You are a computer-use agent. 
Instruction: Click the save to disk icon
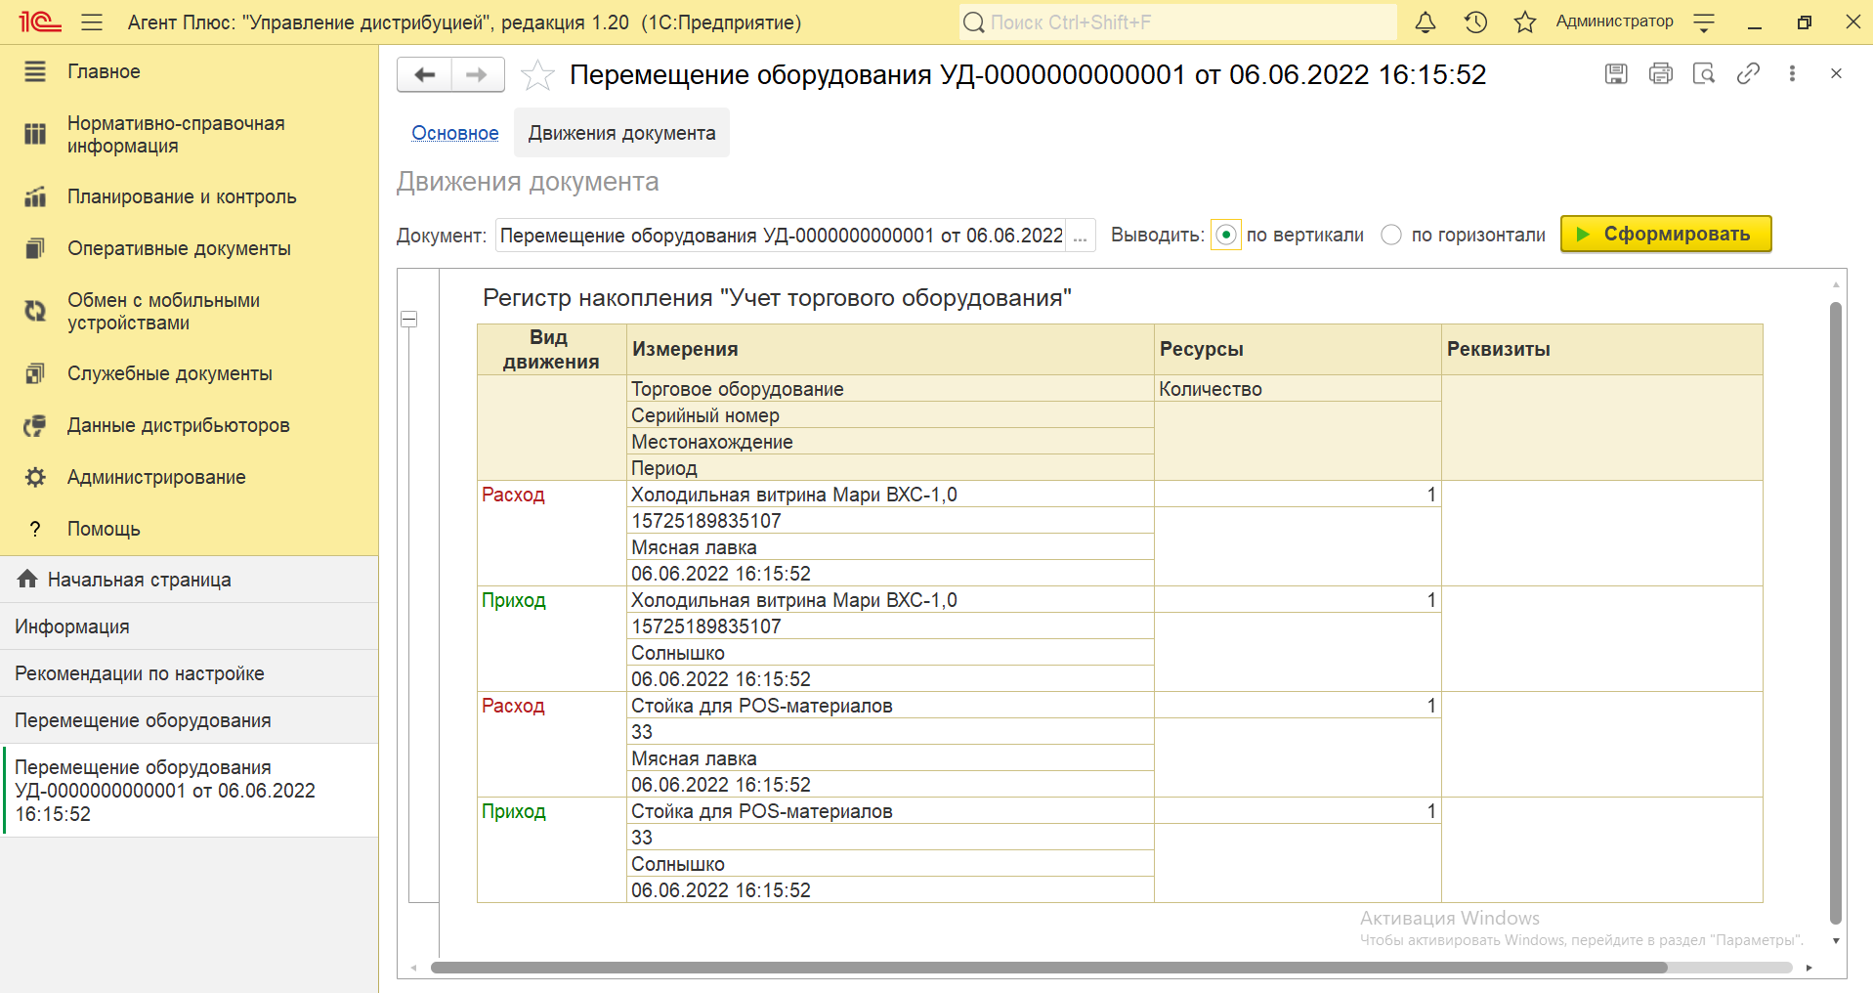pos(1616,73)
